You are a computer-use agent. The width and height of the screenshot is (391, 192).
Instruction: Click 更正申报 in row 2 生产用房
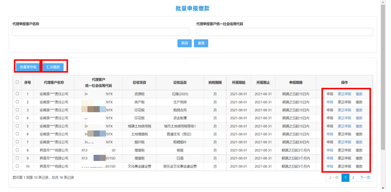(345, 102)
